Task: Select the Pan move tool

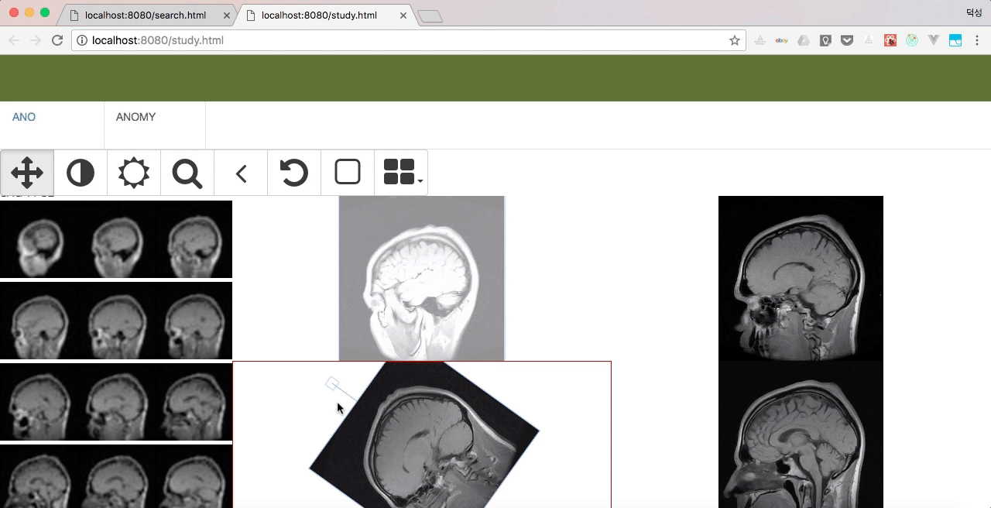Action: click(x=27, y=172)
